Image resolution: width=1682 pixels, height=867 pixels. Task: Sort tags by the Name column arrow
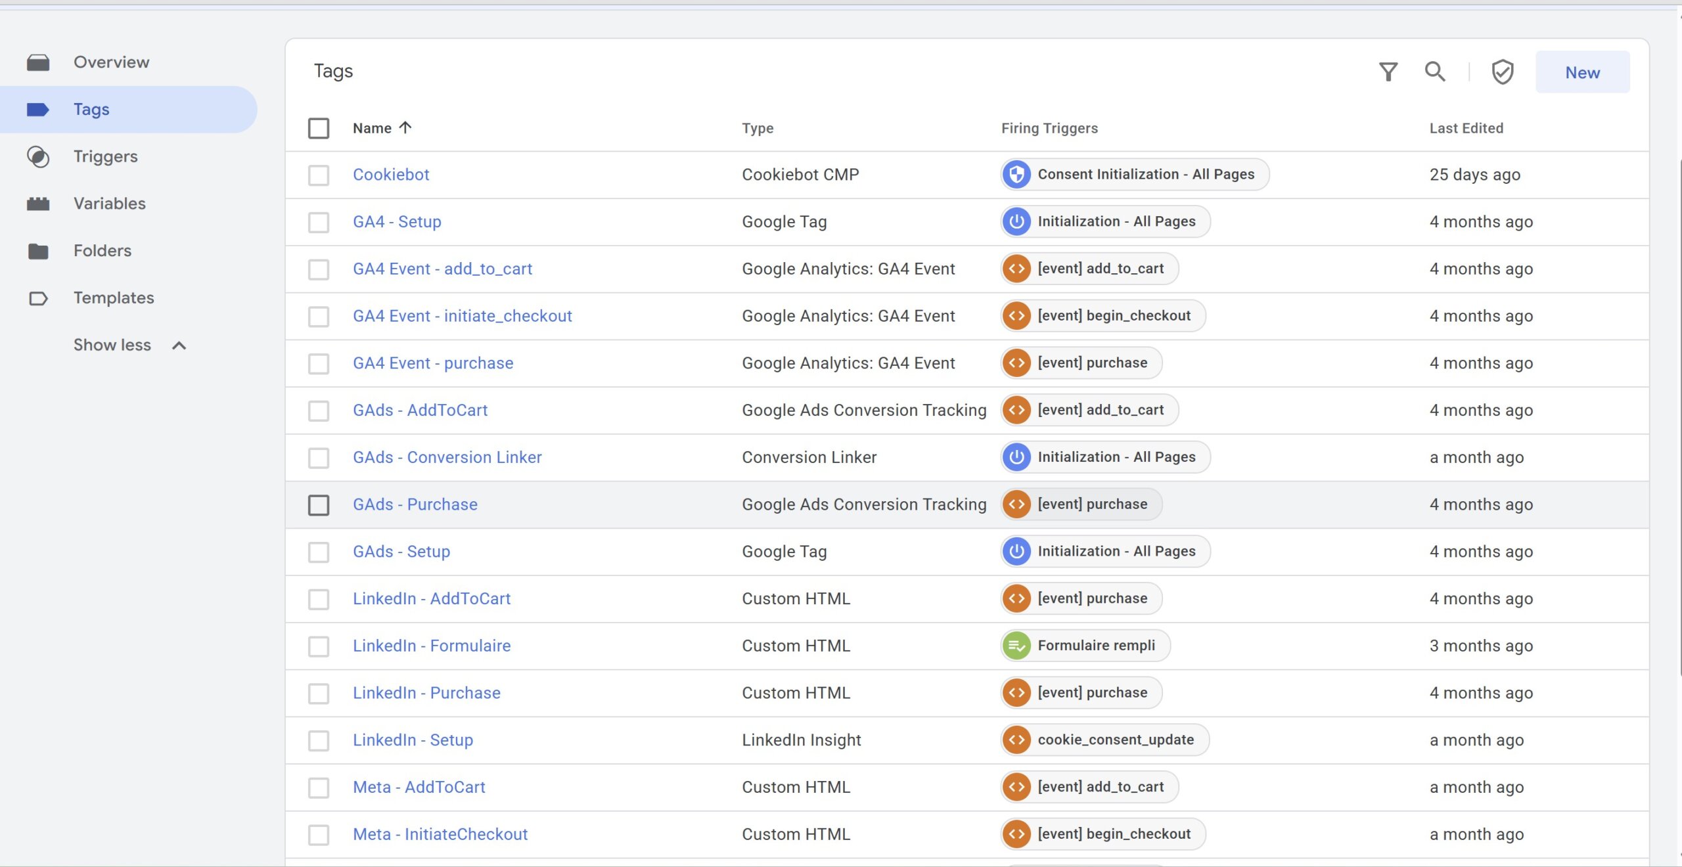[405, 127]
